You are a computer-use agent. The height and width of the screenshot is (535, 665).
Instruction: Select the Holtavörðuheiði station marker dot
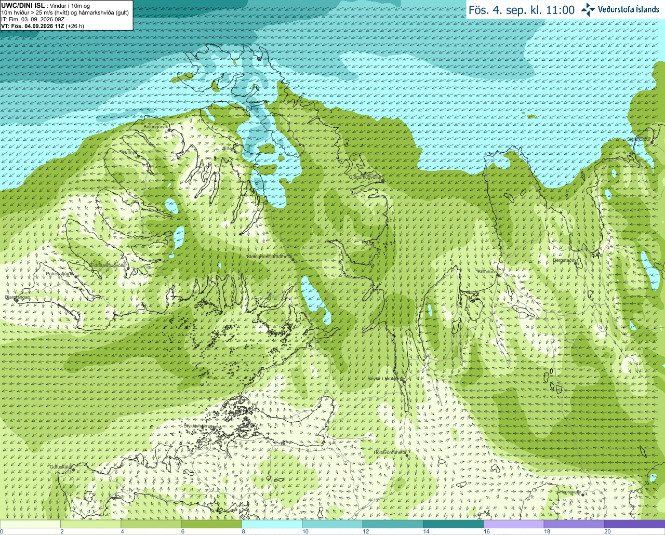click(407, 455)
